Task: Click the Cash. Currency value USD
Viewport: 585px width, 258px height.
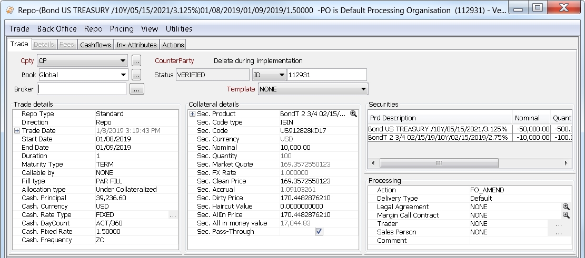Action: tap(102, 207)
